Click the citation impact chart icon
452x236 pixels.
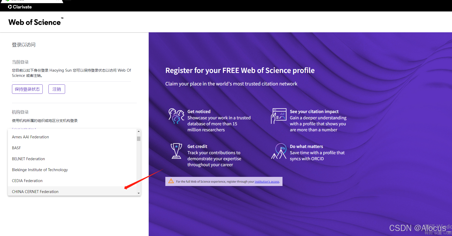(279, 116)
